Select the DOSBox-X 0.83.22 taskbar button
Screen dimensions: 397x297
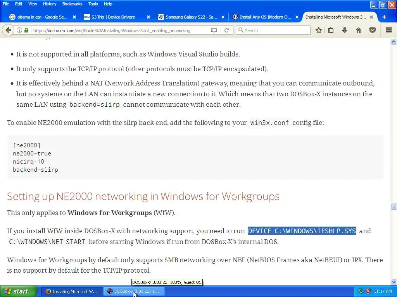click(x=134, y=292)
